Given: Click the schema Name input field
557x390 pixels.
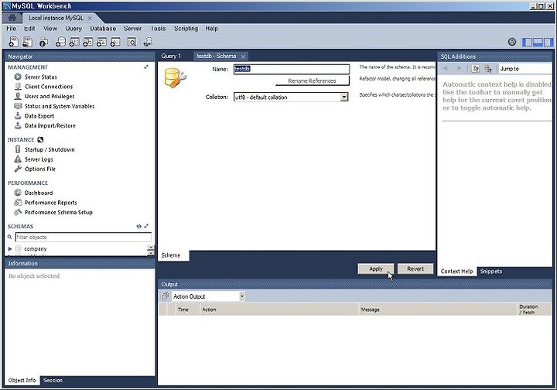Looking at the screenshot, I should tap(292, 69).
